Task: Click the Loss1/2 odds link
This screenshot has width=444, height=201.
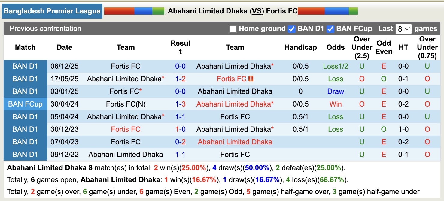Action: click(x=336, y=66)
